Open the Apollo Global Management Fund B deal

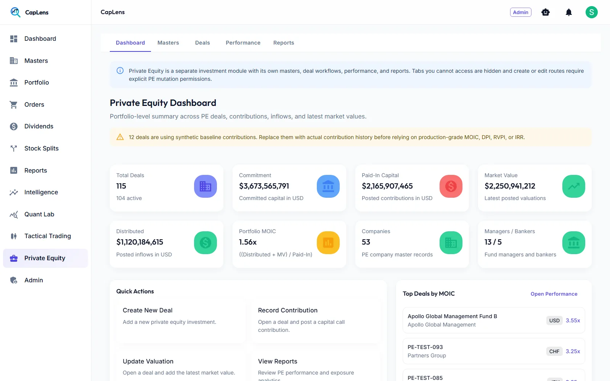494,320
